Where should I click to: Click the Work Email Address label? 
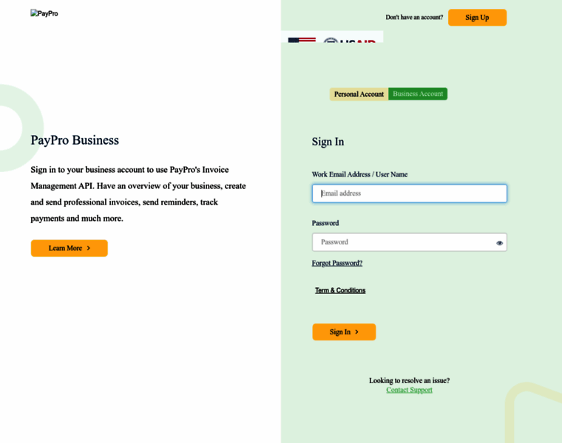[x=359, y=174]
